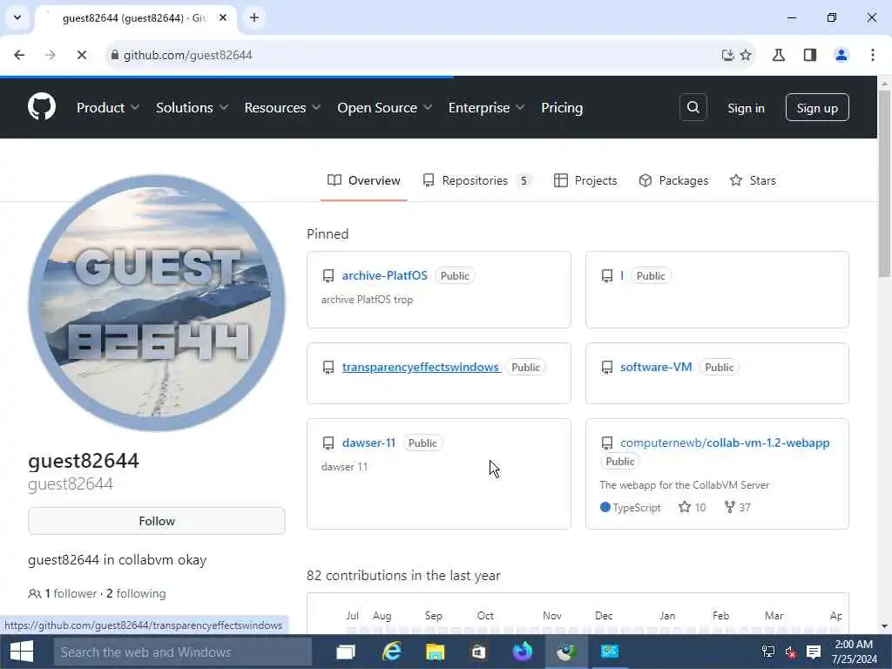
Task: Open transparencyeffectswindows repository link
Action: tap(421, 367)
